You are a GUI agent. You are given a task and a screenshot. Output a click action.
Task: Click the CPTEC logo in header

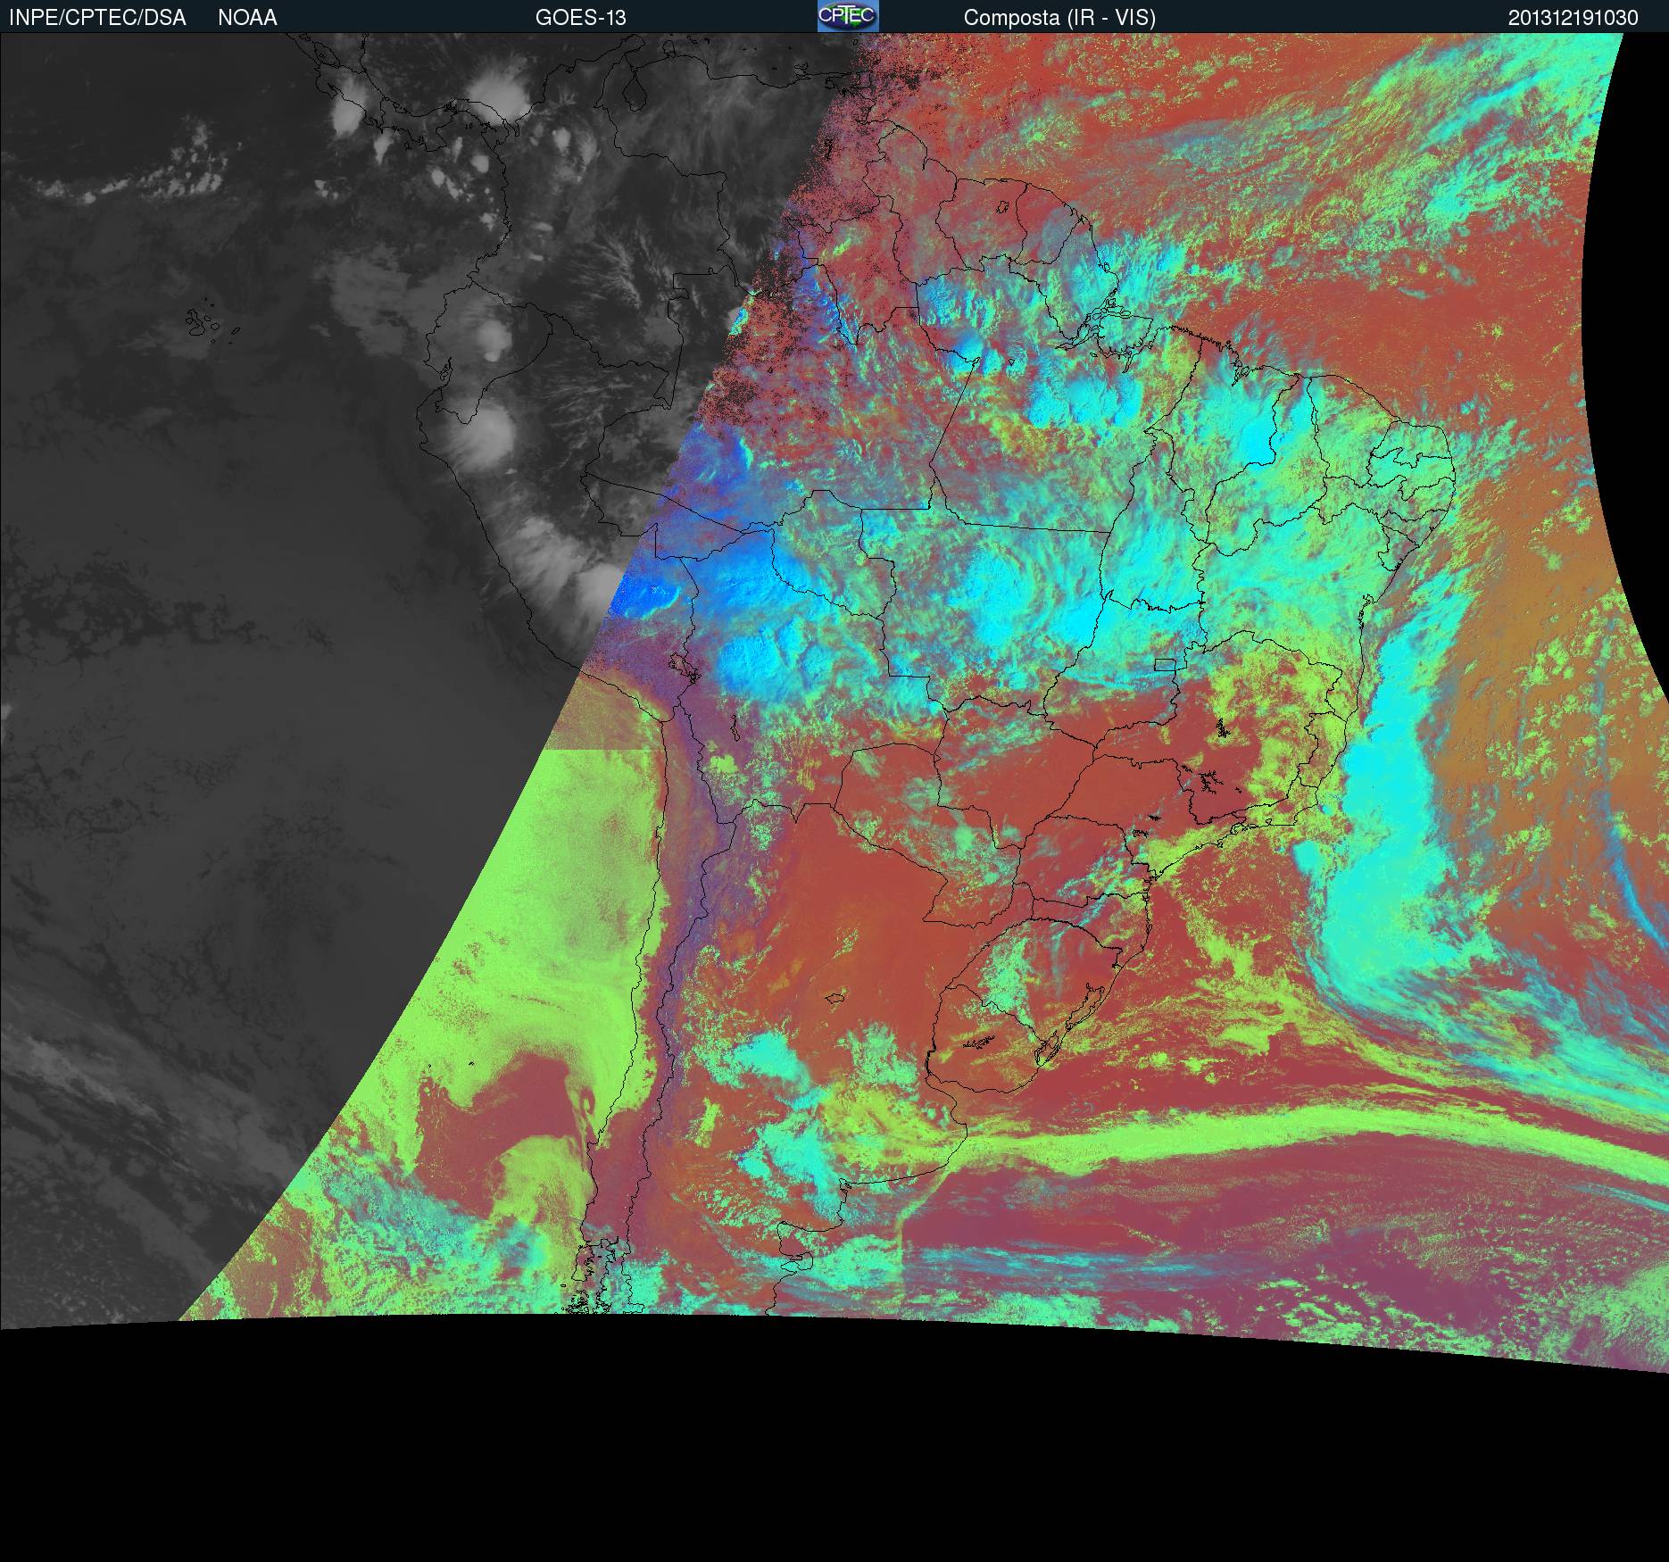pyautogui.click(x=848, y=16)
